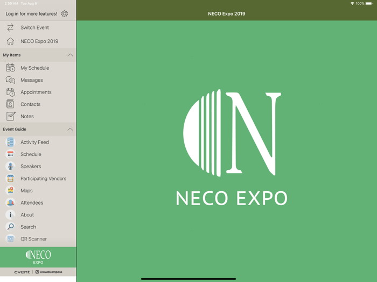Tap the Appointments calendar-clock icon
The height and width of the screenshot is (282, 377).
tap(10, 92)
